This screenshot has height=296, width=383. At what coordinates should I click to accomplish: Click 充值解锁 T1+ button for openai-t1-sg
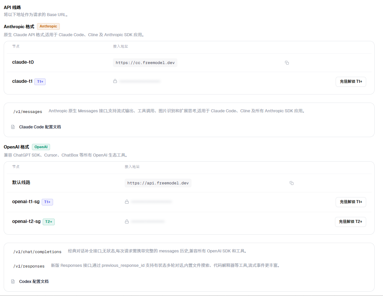(x=351, y=202)
